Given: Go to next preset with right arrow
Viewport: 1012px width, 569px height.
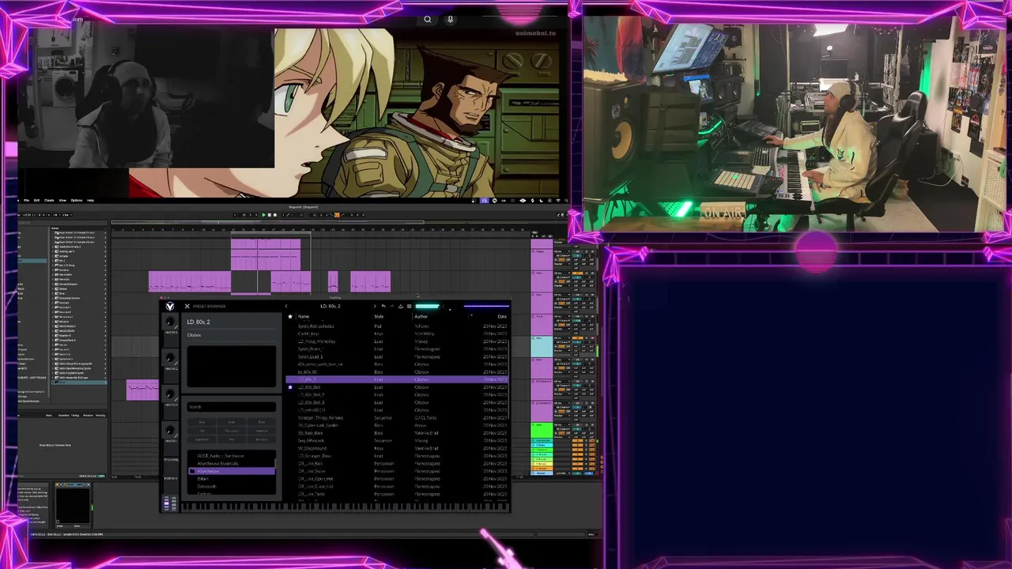Looking at the screenshot, I should [375, 306].
